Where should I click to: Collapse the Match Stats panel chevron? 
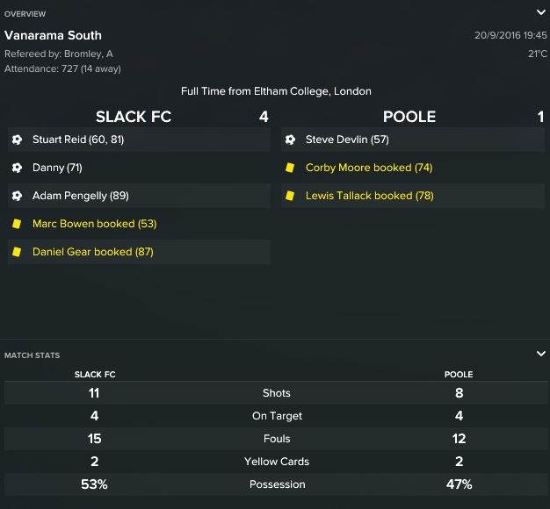point(540,354)
